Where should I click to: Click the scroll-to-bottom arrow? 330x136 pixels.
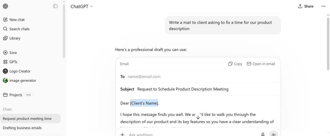click(x=198, y=117)
